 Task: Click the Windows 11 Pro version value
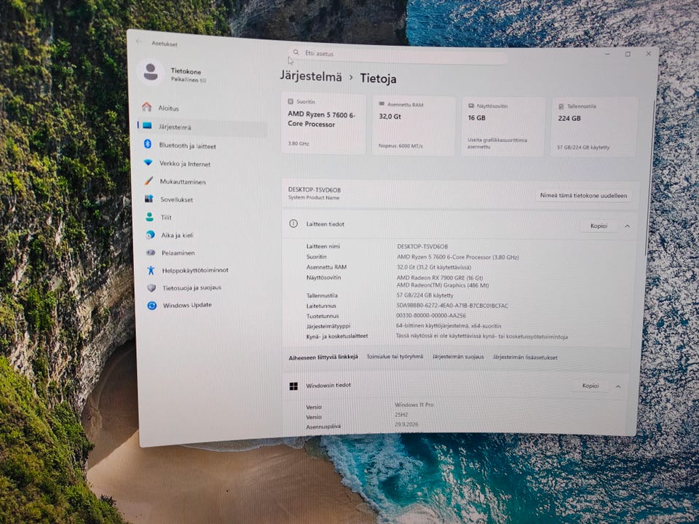pos(414,405)
